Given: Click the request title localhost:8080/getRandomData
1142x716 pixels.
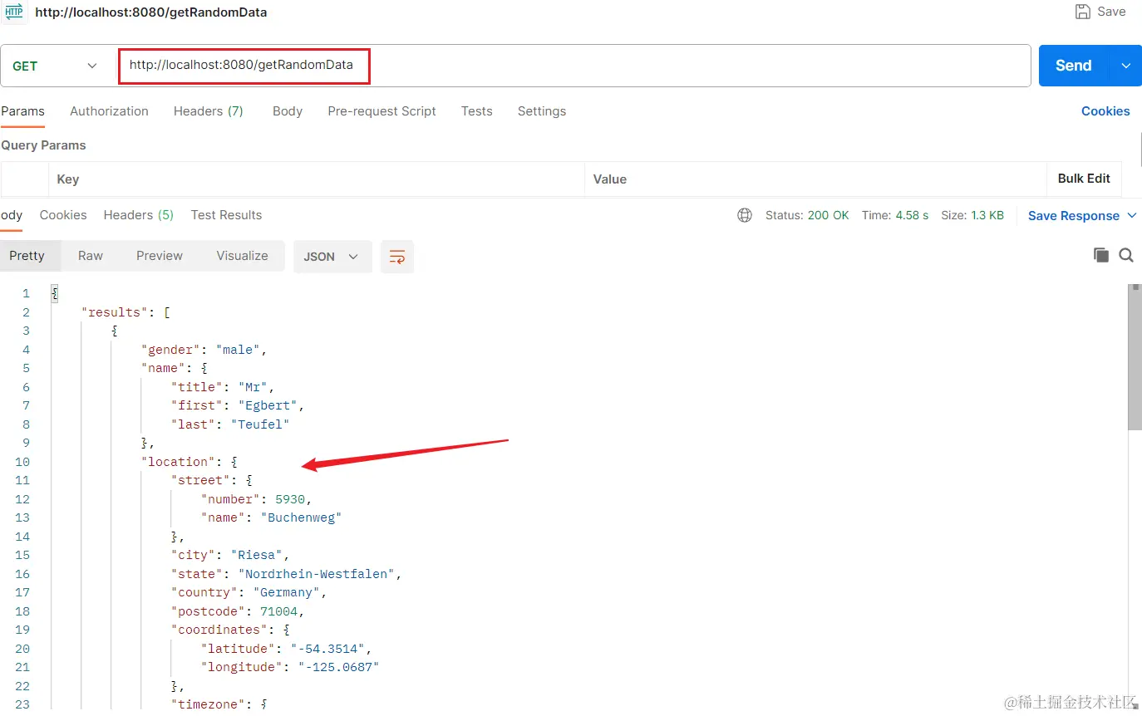Looking at the screenshot, I should (x=151, y=12).
